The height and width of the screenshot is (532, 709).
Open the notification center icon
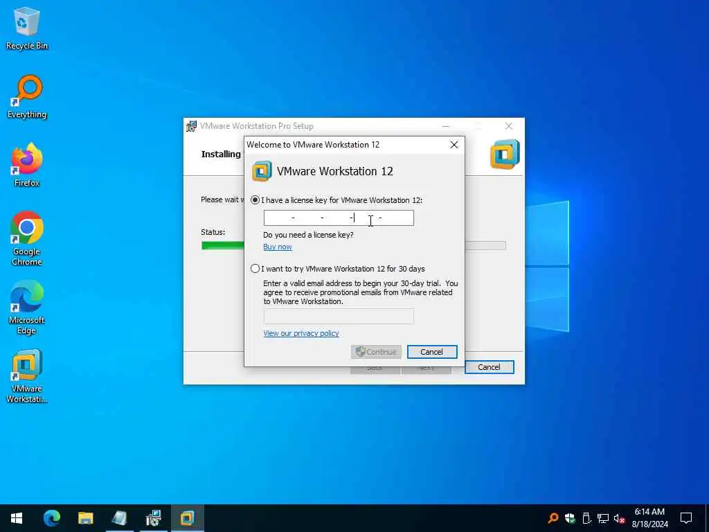point(686,518)
